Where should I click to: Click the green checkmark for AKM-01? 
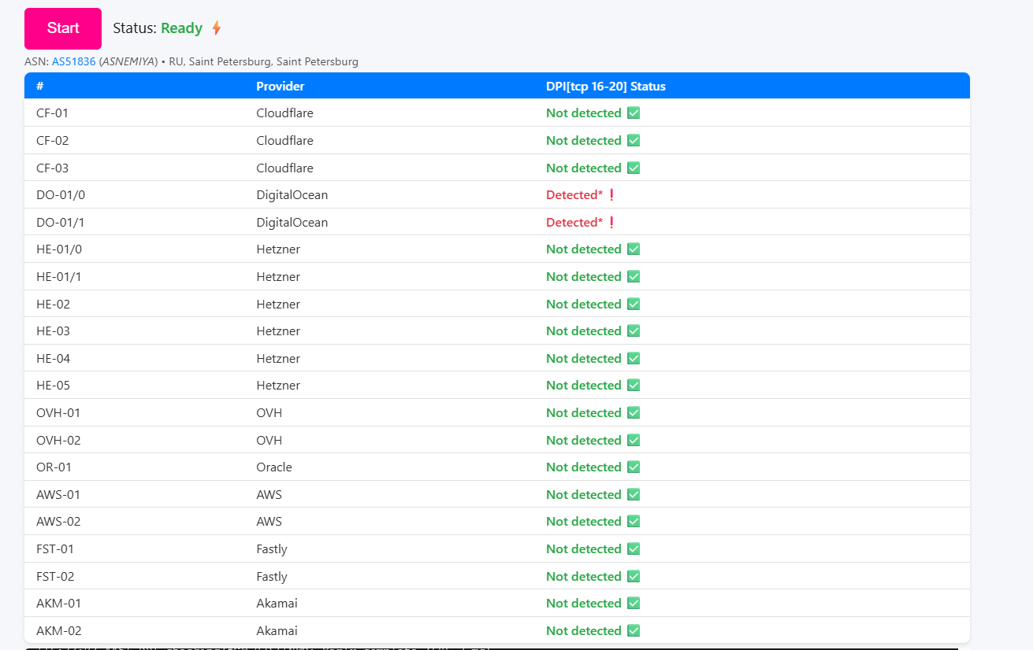coord(634,604)
